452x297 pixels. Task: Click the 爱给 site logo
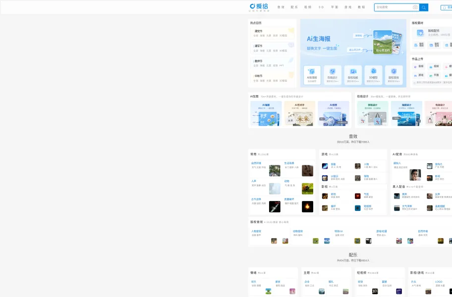click(259, 7)
